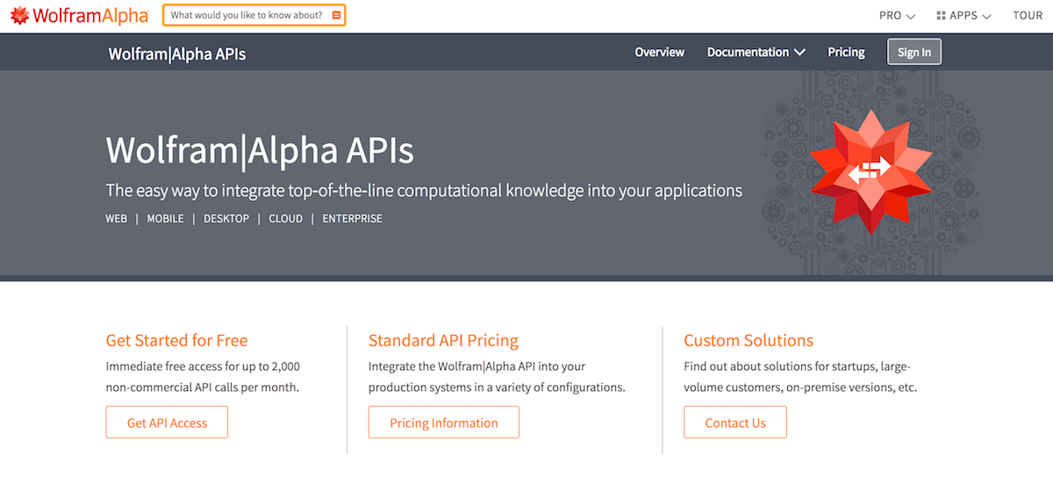This screenshot has width=1053, height=477.
Task: Open the Pricing Information button
Action: coord(444,423)
